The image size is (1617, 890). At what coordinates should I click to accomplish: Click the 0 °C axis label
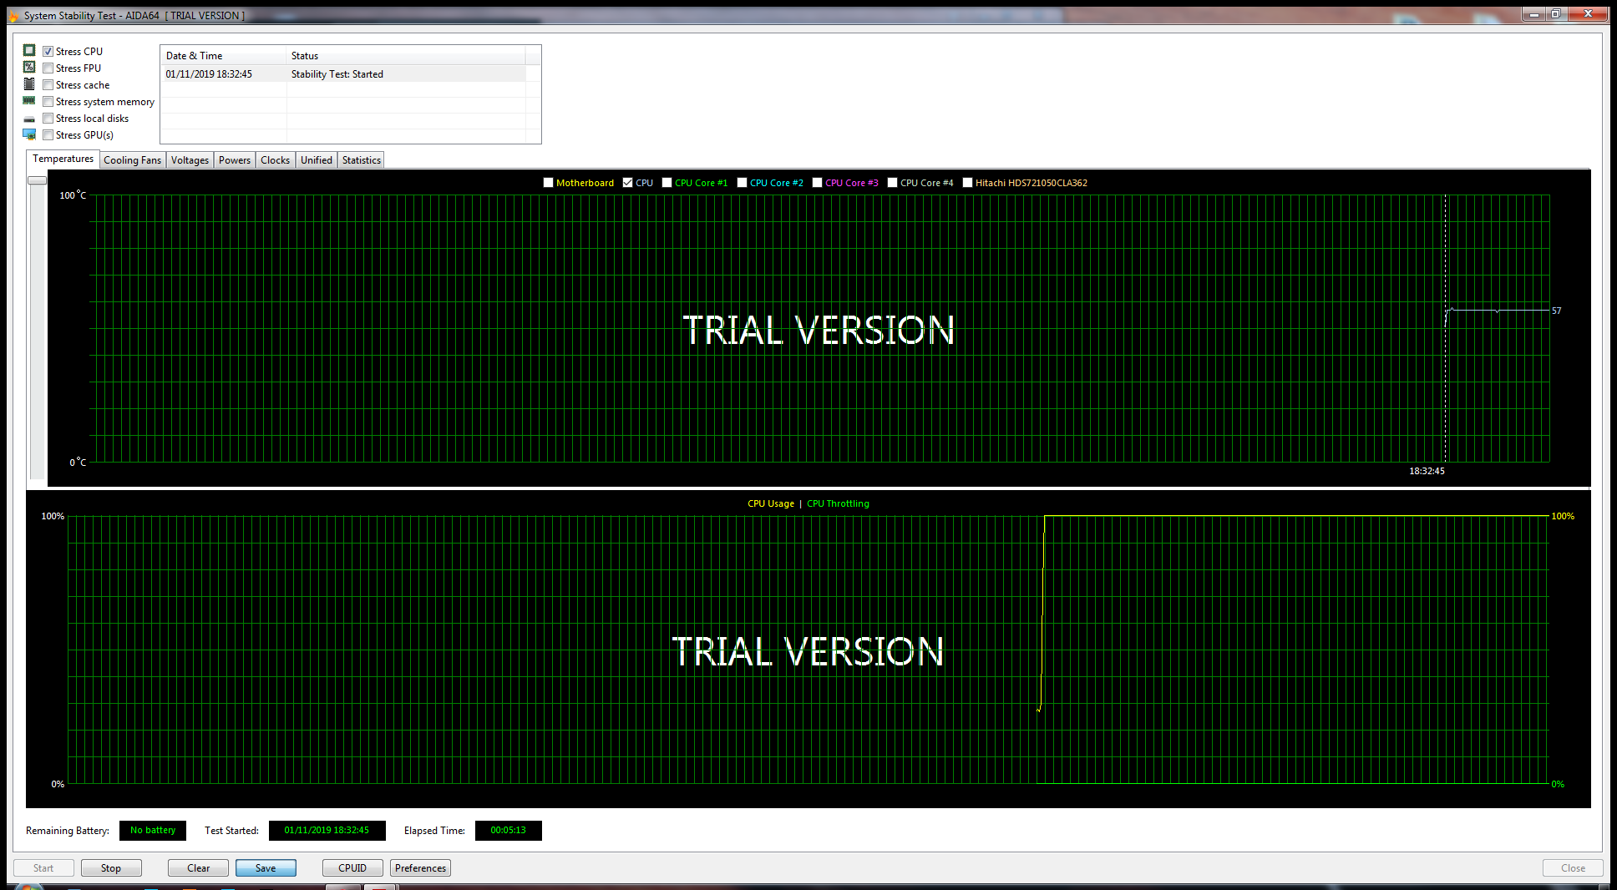click(78, 463)
